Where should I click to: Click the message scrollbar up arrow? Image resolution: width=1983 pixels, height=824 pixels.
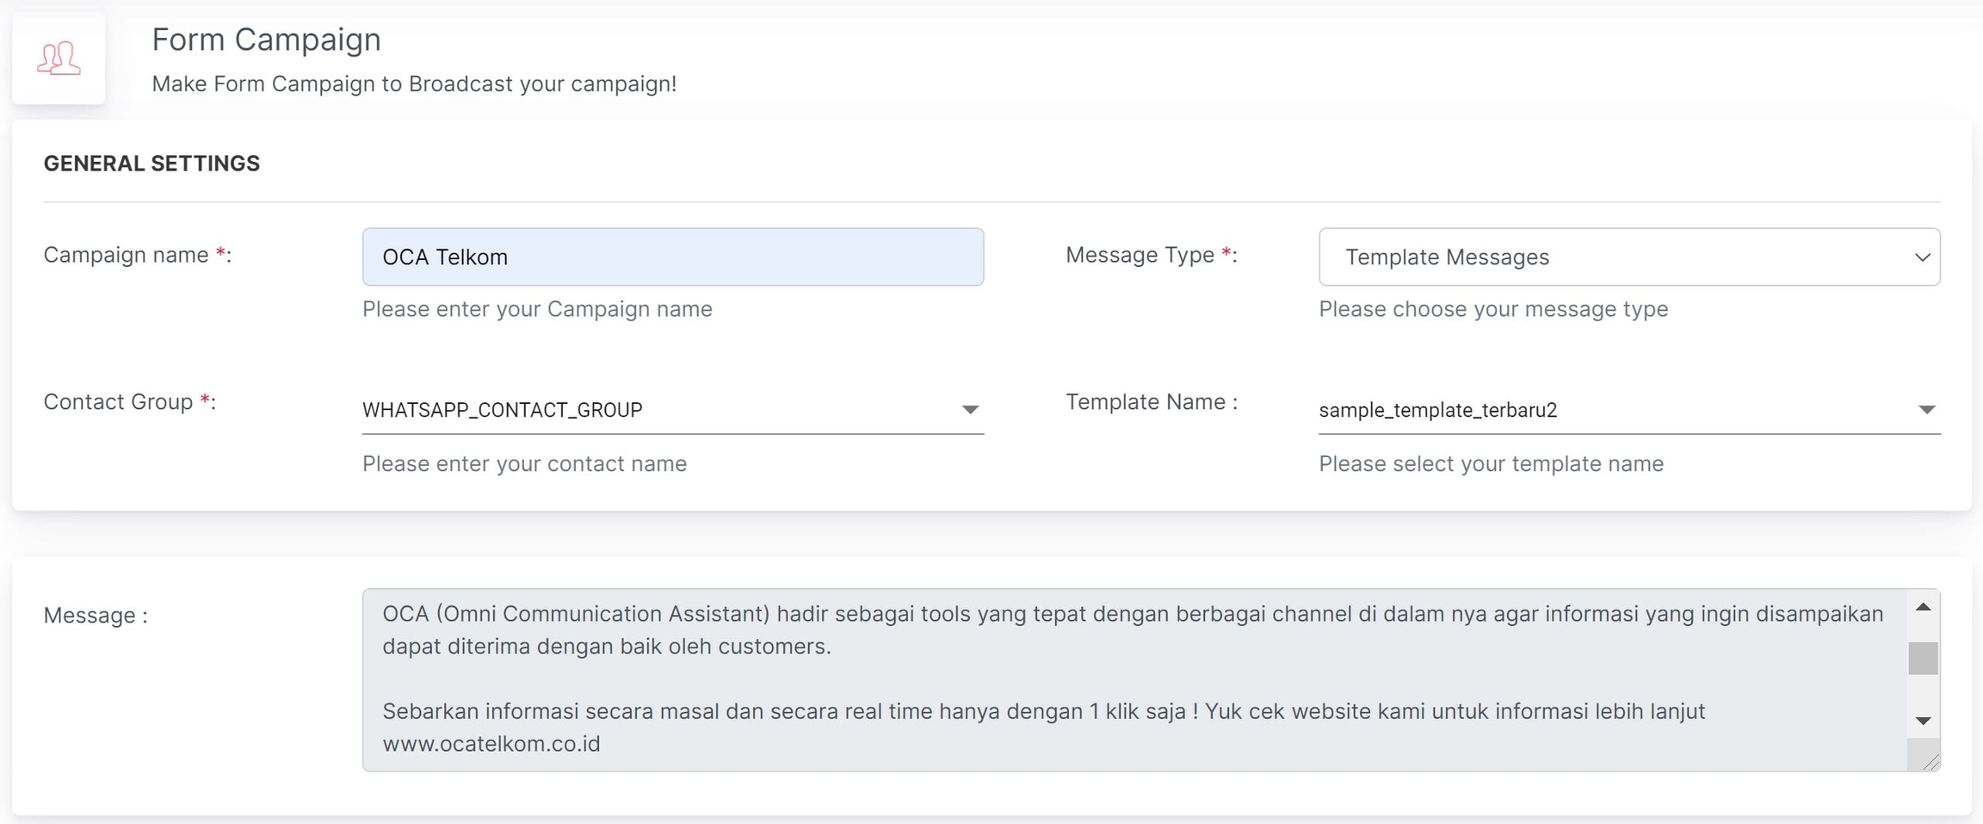click(x=1923, y=608)
